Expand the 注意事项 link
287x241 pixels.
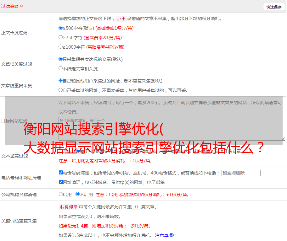pyautogui.click(x=165, y=235)
